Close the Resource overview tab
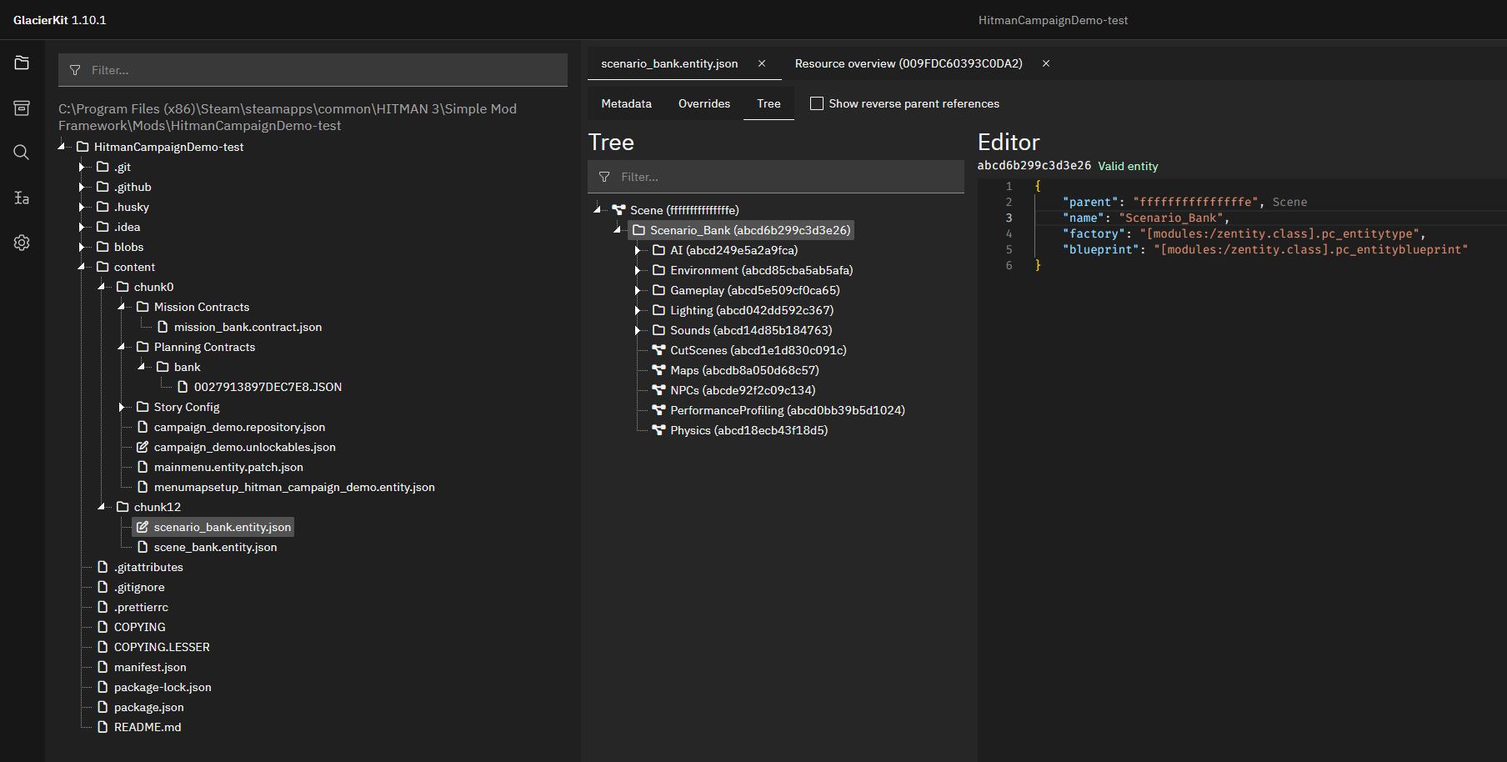The width and height of the screenshot is (1507, 762). coord(1046,63)
